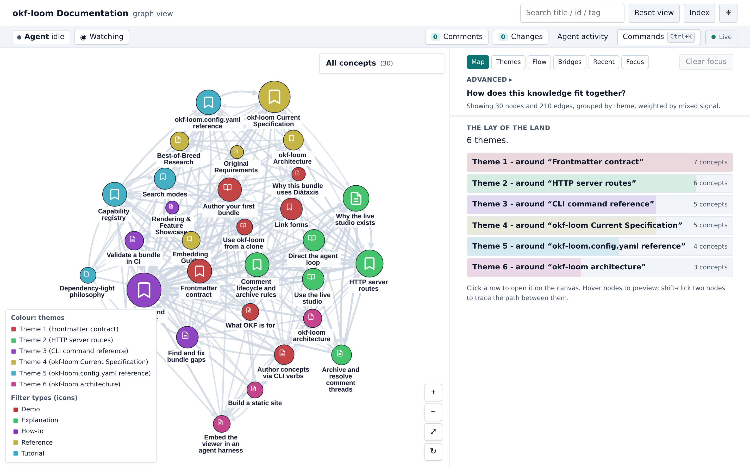Click the Reset view button
Image resolution: width=750 pixels, height=468 pixels.
click(654, 13)
